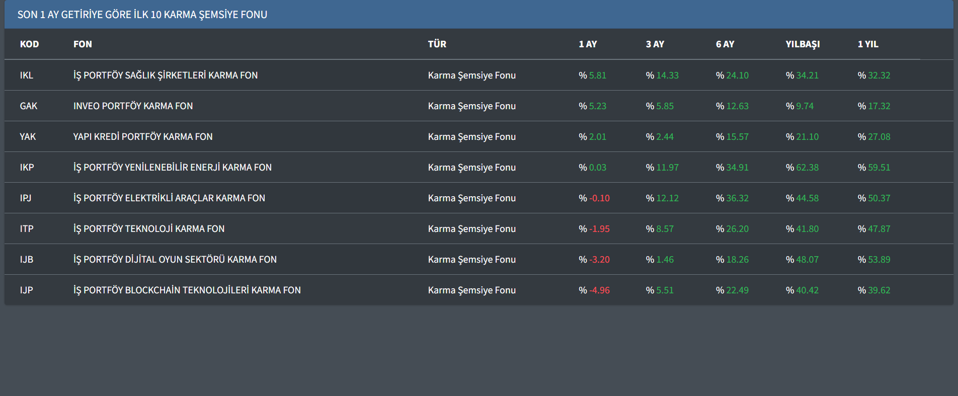
Task: Click the table title SON 1 AY GETİRİYE GÖRE
Action: click(142, 15)
